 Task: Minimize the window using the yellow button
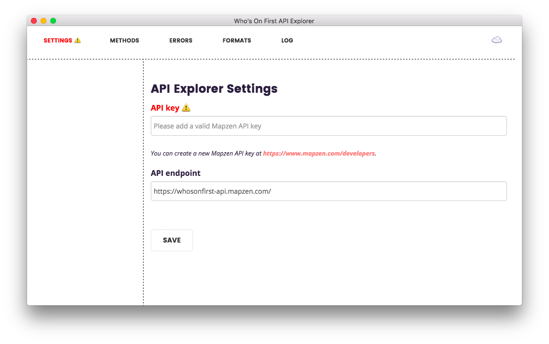tap(43, 21)
